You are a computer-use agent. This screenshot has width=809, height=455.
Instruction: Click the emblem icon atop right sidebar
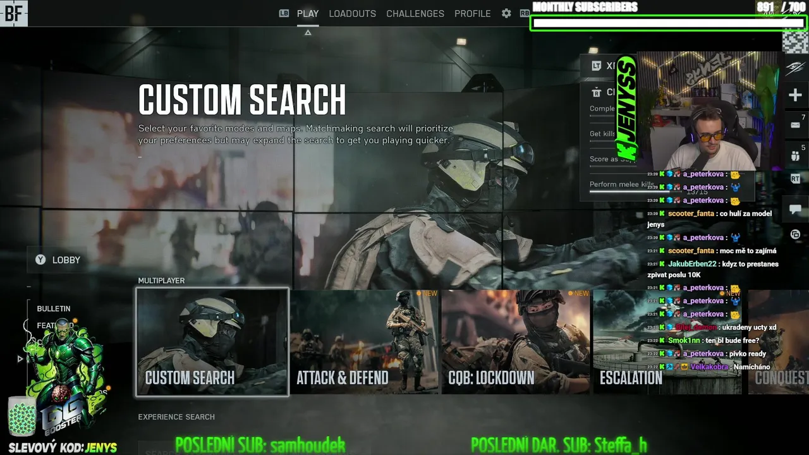point(795,68)
